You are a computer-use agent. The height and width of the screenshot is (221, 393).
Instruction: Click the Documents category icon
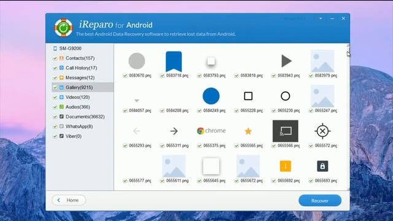click(x=61, y=117)
